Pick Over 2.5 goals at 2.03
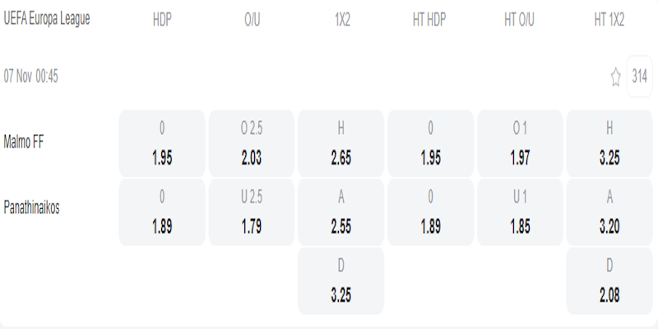 coord(252,143)
